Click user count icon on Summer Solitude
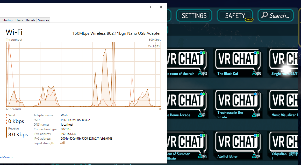Image resolution: width=301 pixels, height=165 pixels. 200,156
